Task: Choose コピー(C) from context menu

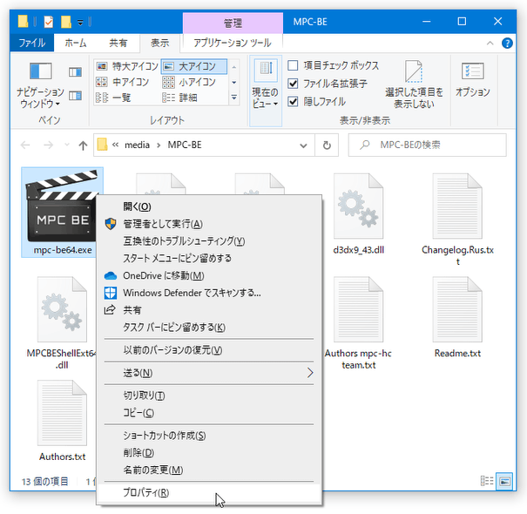Action: (x=209, y=413)
